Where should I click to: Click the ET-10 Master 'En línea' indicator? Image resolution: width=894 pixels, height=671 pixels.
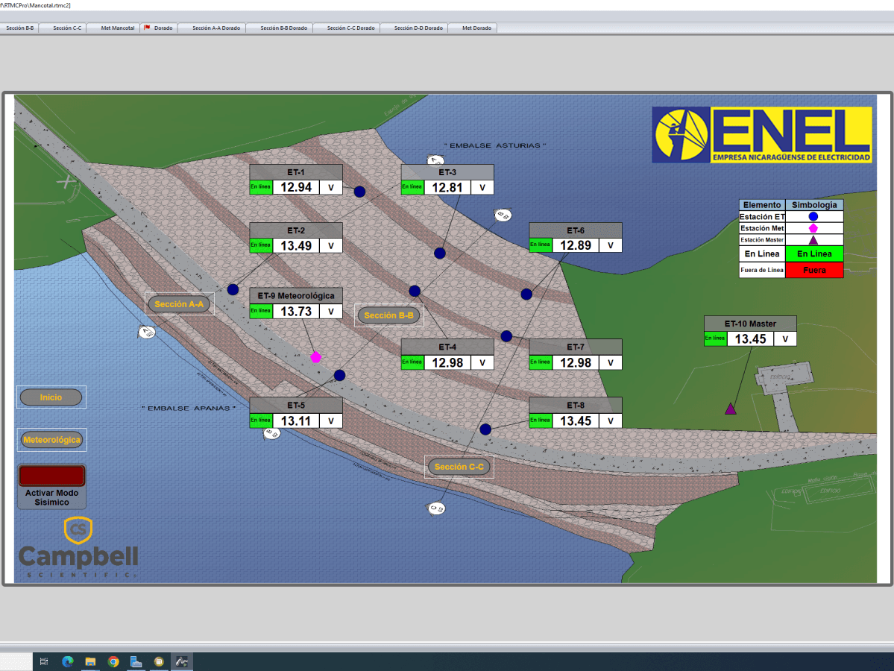(715, 338)
